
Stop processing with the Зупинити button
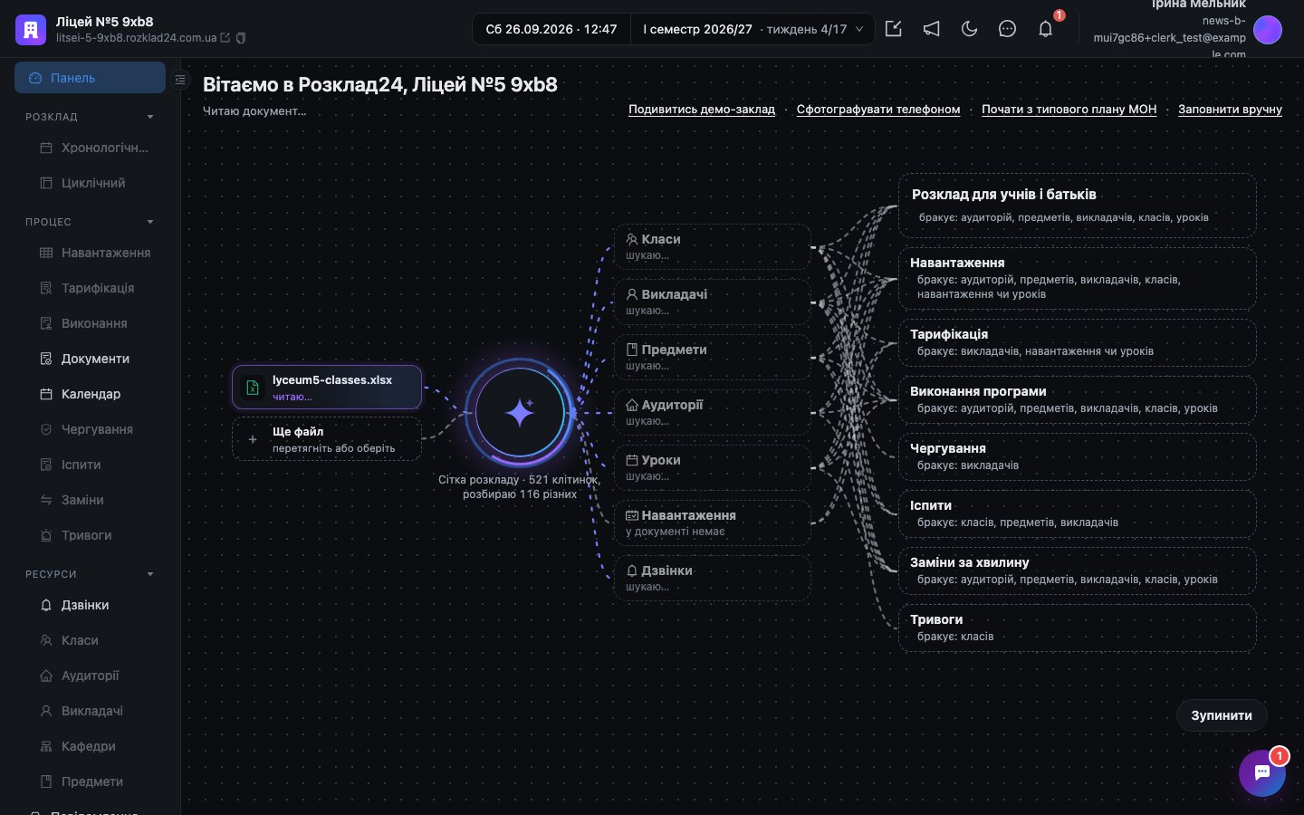point(1222,715)
